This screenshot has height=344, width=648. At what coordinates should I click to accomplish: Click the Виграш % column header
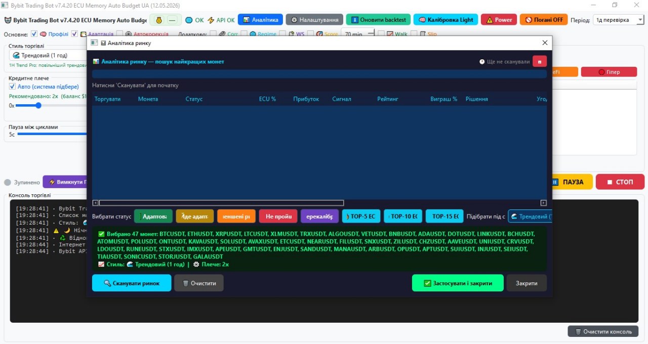444,99
